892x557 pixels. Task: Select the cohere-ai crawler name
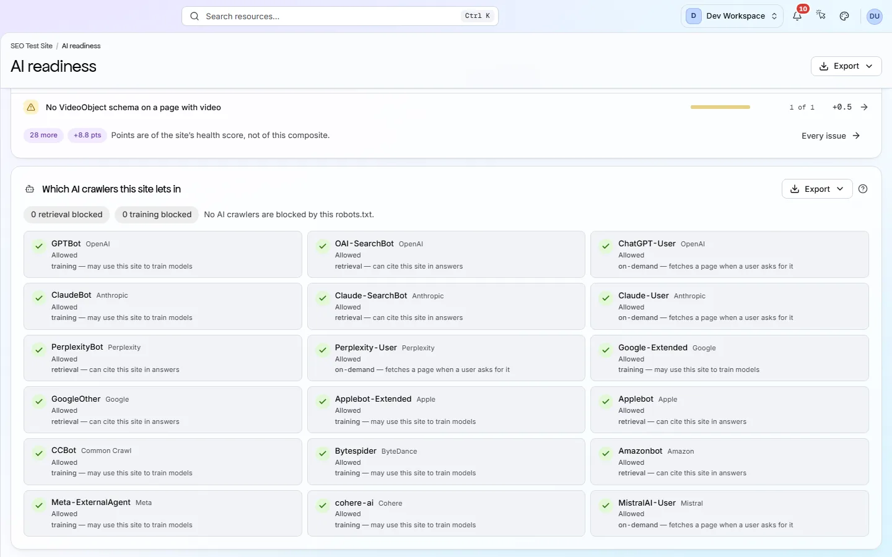[x=354, y=503]
